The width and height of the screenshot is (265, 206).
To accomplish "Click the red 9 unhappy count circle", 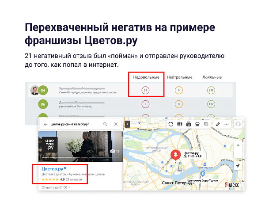I will point(145,104).
